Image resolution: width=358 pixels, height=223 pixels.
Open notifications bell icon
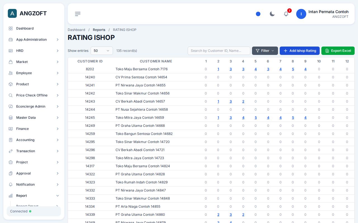(286, 14)
